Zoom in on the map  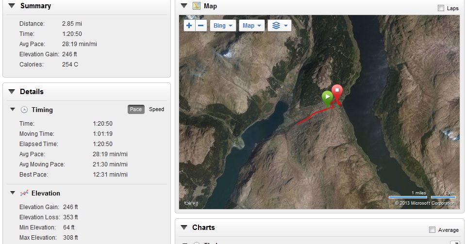189,26
